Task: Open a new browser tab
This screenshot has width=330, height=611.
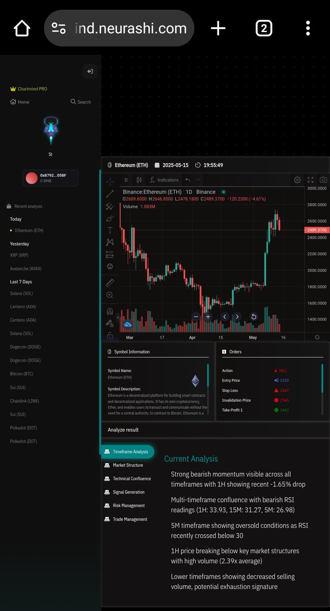Action: pos(218,29)
